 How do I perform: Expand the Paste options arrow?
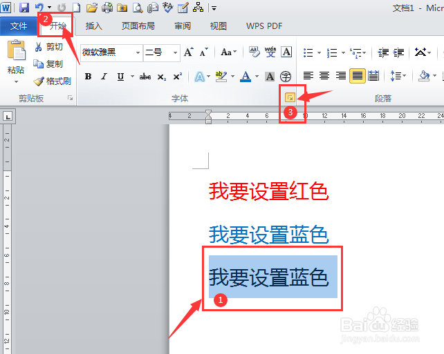[16, 82]
